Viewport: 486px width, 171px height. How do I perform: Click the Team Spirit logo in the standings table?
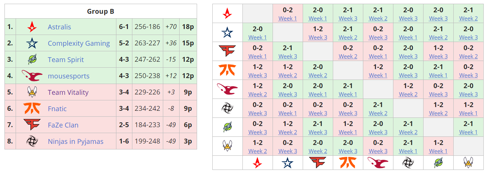coord(32,60)
